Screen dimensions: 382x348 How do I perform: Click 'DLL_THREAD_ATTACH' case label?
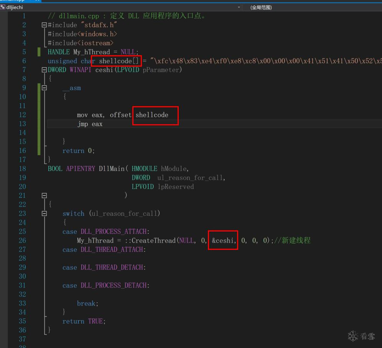[x=112, y=250]
